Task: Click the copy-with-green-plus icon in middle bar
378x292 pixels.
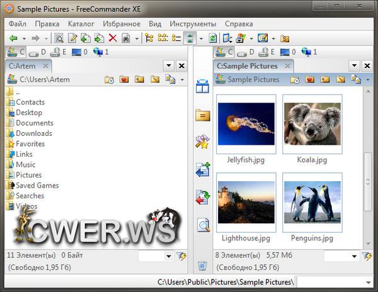Action: point(203,169)
